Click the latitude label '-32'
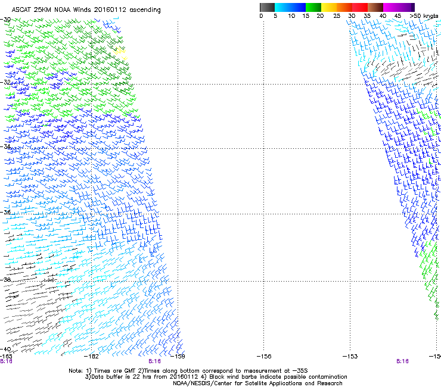This screenshot has width=441, height=387. (x=5, y=82)
